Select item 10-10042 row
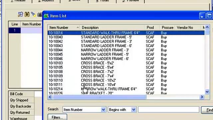213x120 pixels. click(126, 41)
